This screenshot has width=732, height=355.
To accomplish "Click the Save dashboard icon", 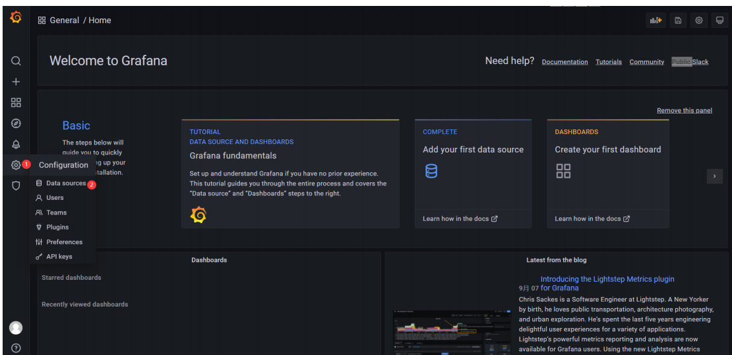I will click(x=678, y=20).
